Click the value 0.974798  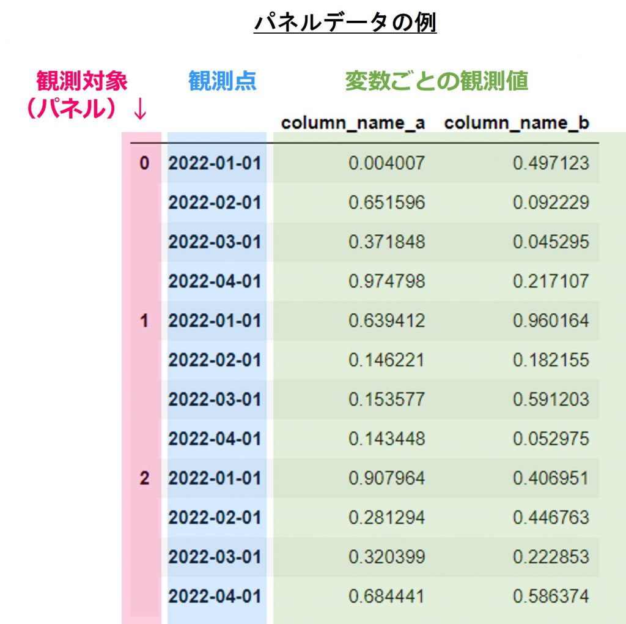click(x=386, y=281)
